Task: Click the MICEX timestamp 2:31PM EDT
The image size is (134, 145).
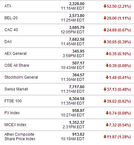Action: point(74,127)
